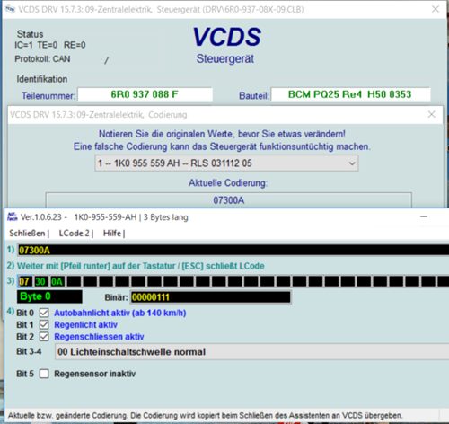Uncheck the Regenlicht aktiv checkbox

coord(44,324)
